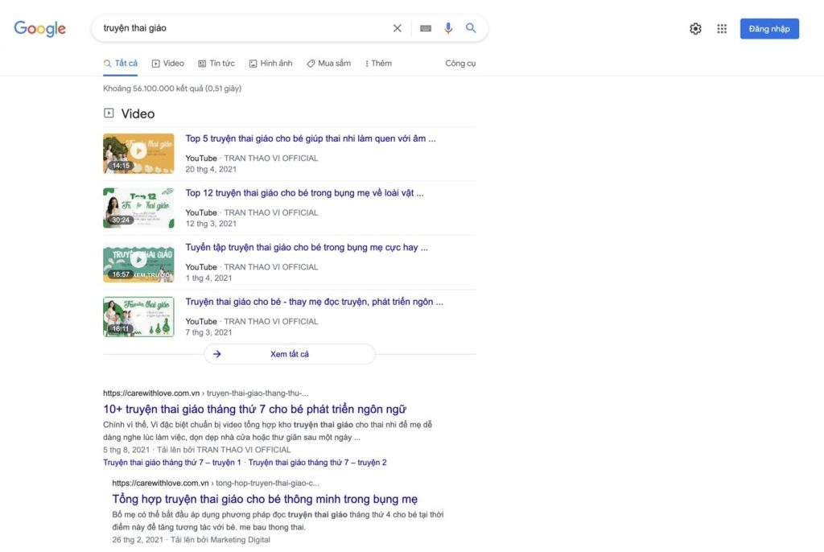Image resolution: width=824 pixels, height=552 pixels.
Task: Clear the search box with the X icon
Action: pyautogui.click(x=398, y=28)
